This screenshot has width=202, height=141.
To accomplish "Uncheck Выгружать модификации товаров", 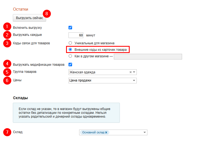I will [70, 64].
